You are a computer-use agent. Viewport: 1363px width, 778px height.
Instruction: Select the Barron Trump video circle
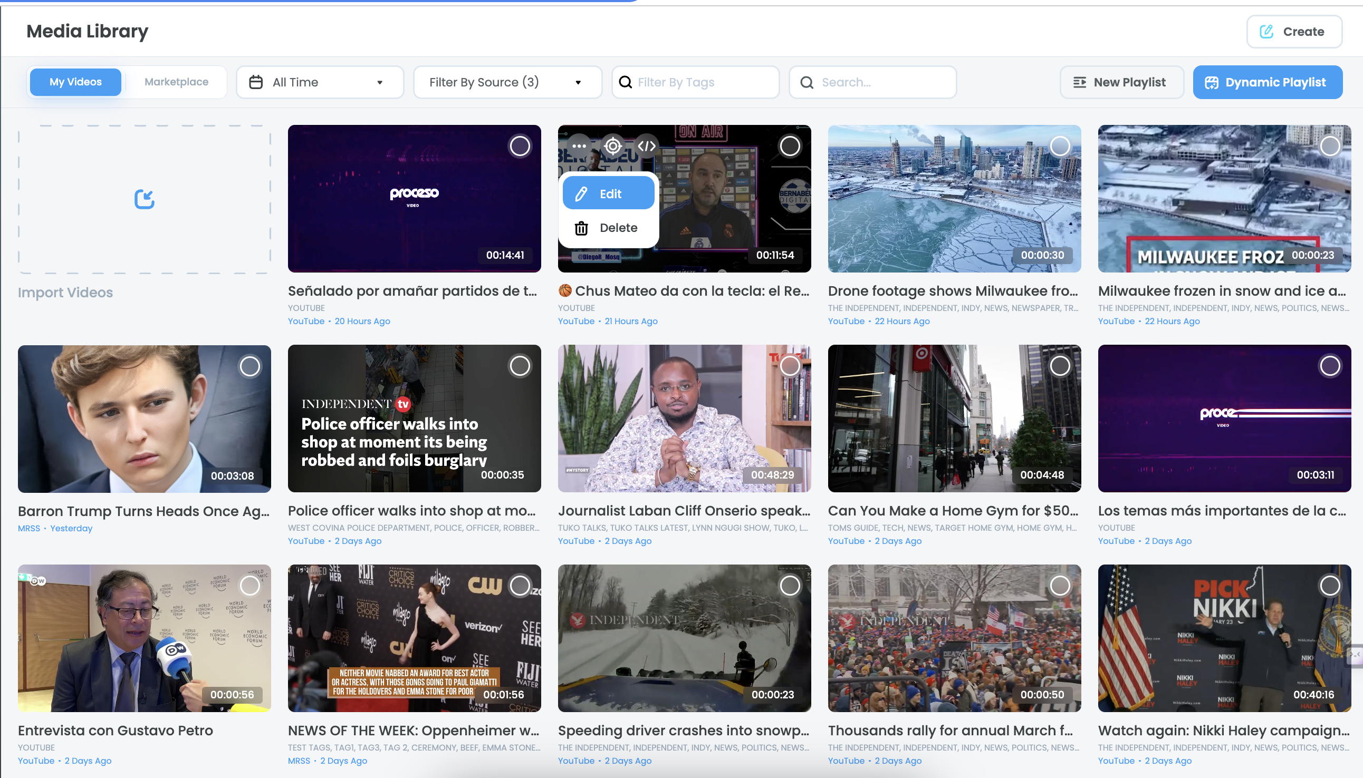coord(249,366)
